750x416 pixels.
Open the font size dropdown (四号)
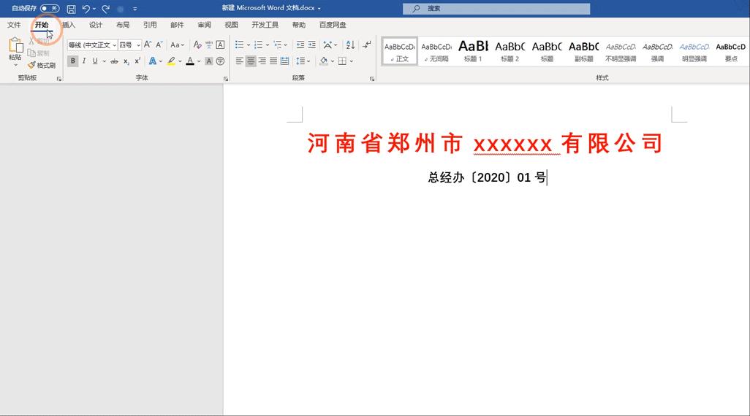(x=138, y=45)
